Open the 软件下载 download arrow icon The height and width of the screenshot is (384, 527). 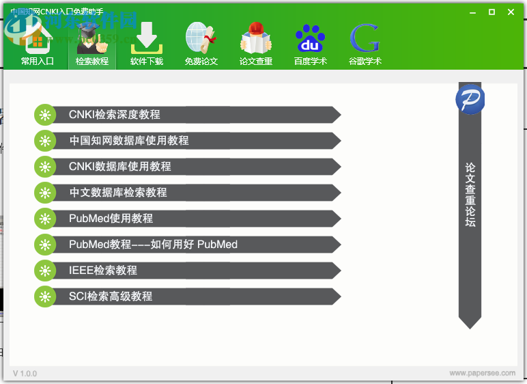click(x=147, y=38)
